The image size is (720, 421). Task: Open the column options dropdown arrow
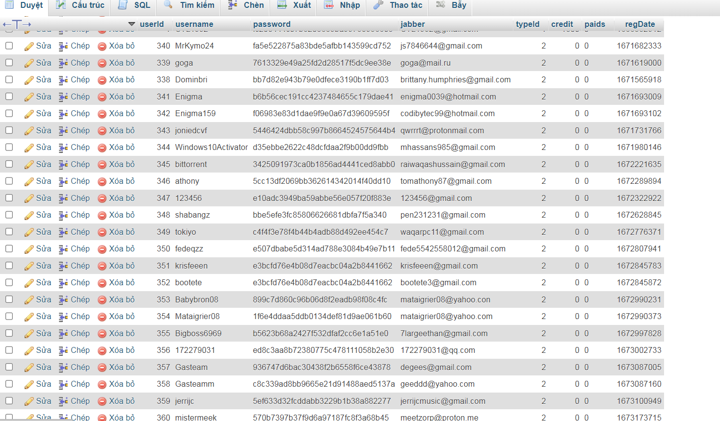click(132, 24)
